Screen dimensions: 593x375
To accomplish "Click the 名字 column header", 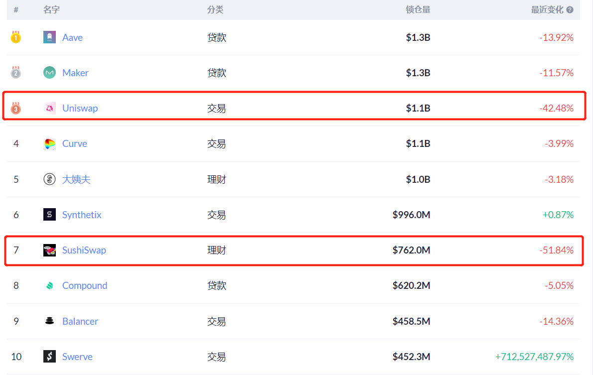I will pos(51,10).
